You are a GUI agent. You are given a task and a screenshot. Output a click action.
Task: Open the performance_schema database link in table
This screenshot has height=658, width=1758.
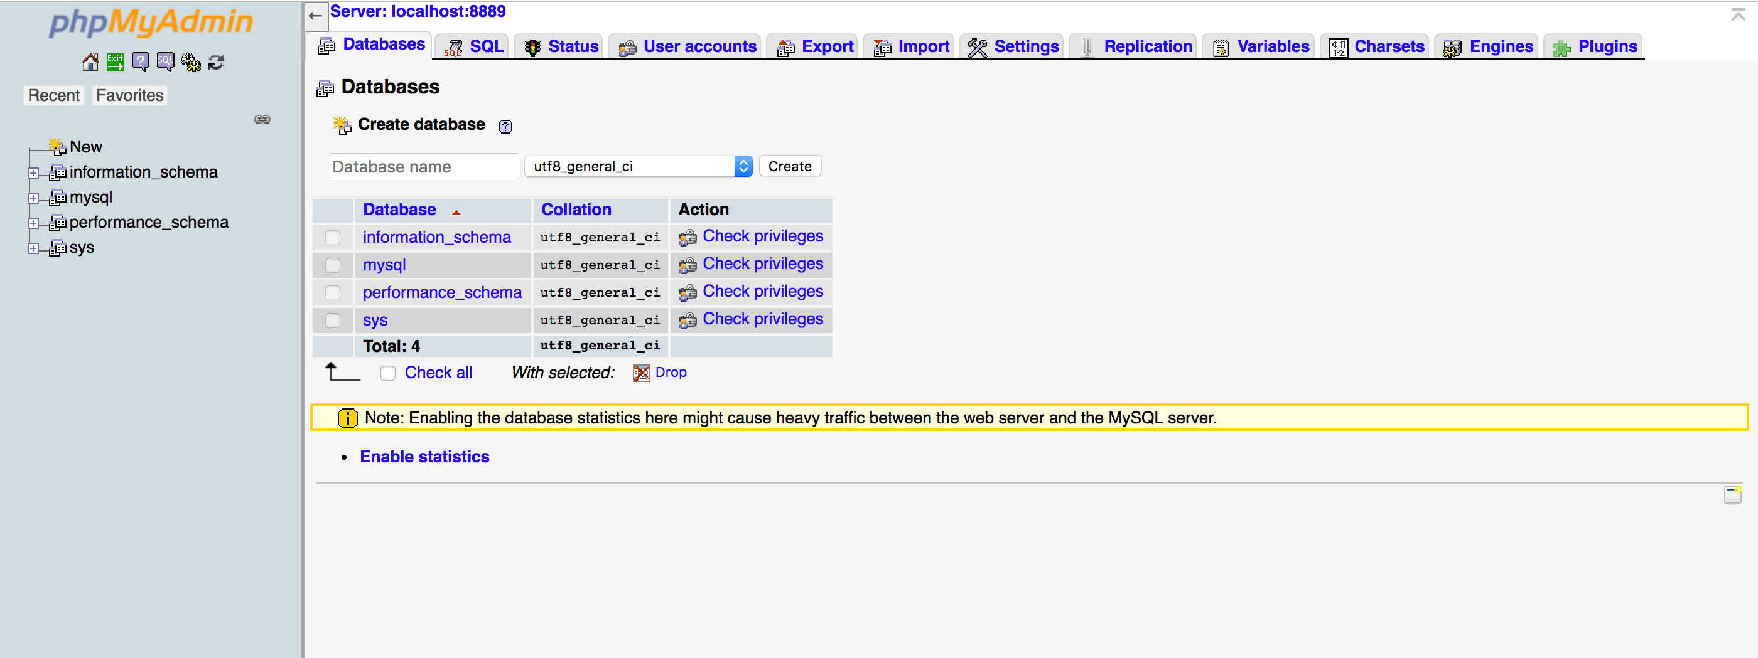(x=442, y=292)
